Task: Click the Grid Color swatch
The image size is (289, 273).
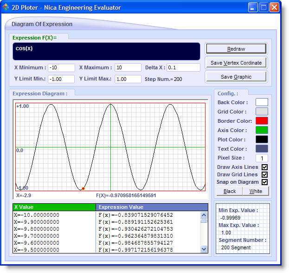Action: point(262,112)
